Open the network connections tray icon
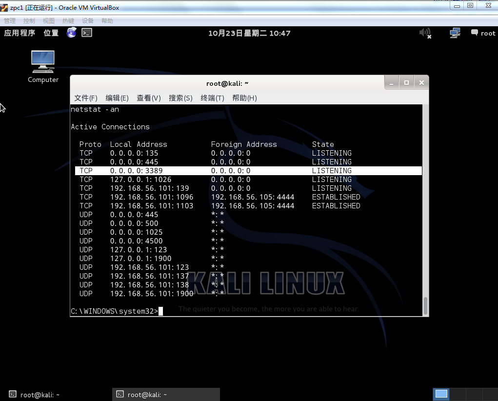498x401 pixels. pyautogui.click(x=455, y=33)
